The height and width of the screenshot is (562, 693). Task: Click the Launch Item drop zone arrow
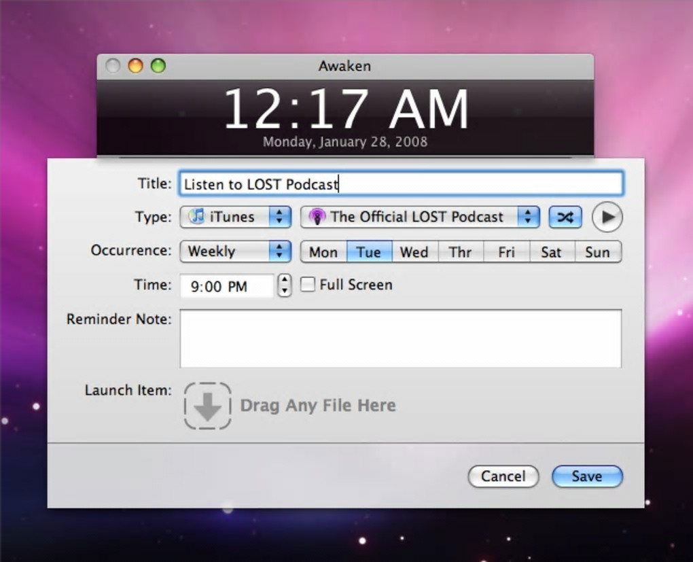tap(207, 406)
